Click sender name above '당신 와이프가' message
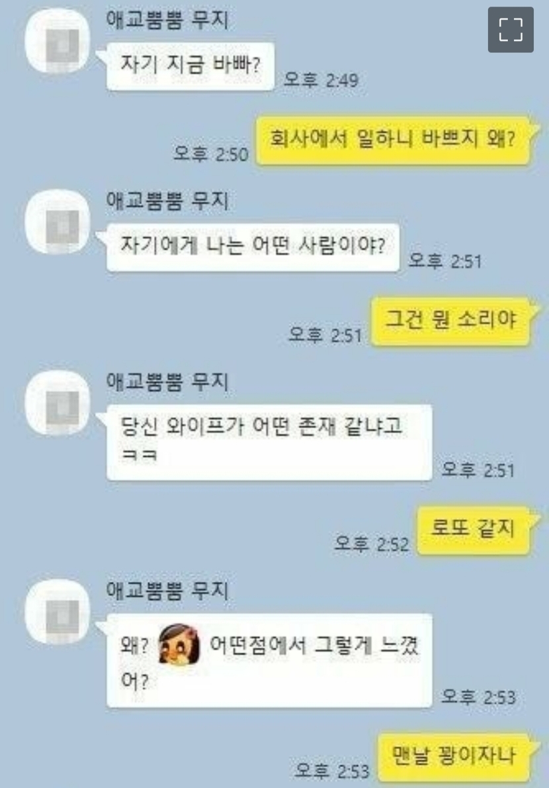Viewport: 549px width, 788px height. pos(167,383)
